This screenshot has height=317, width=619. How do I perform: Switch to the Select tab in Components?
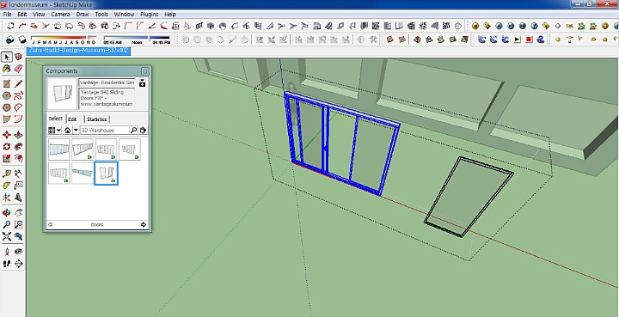(55, 119)
